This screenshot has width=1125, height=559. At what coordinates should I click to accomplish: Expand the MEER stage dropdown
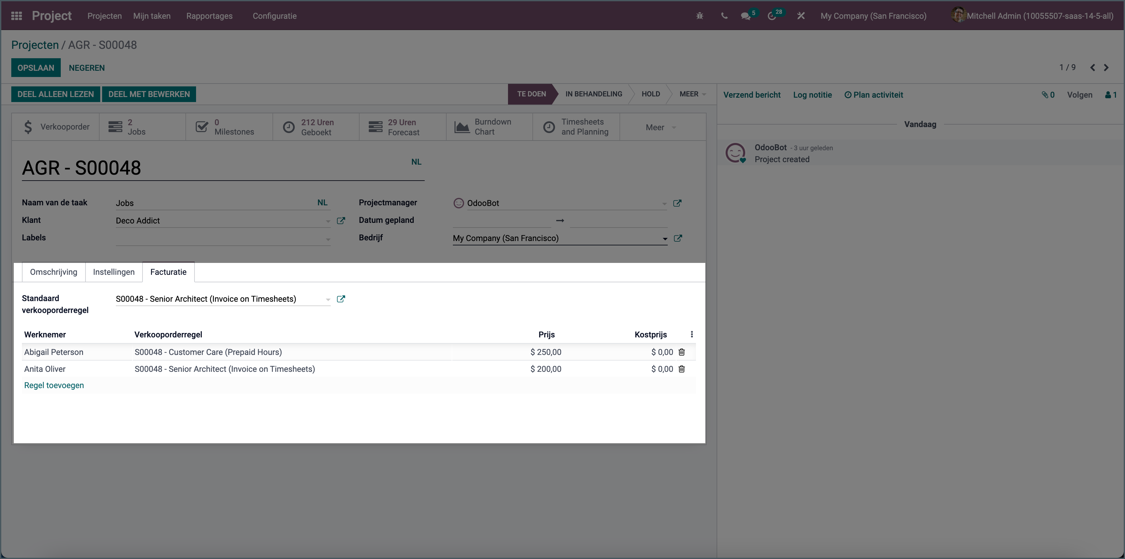[x=692, y=94]
